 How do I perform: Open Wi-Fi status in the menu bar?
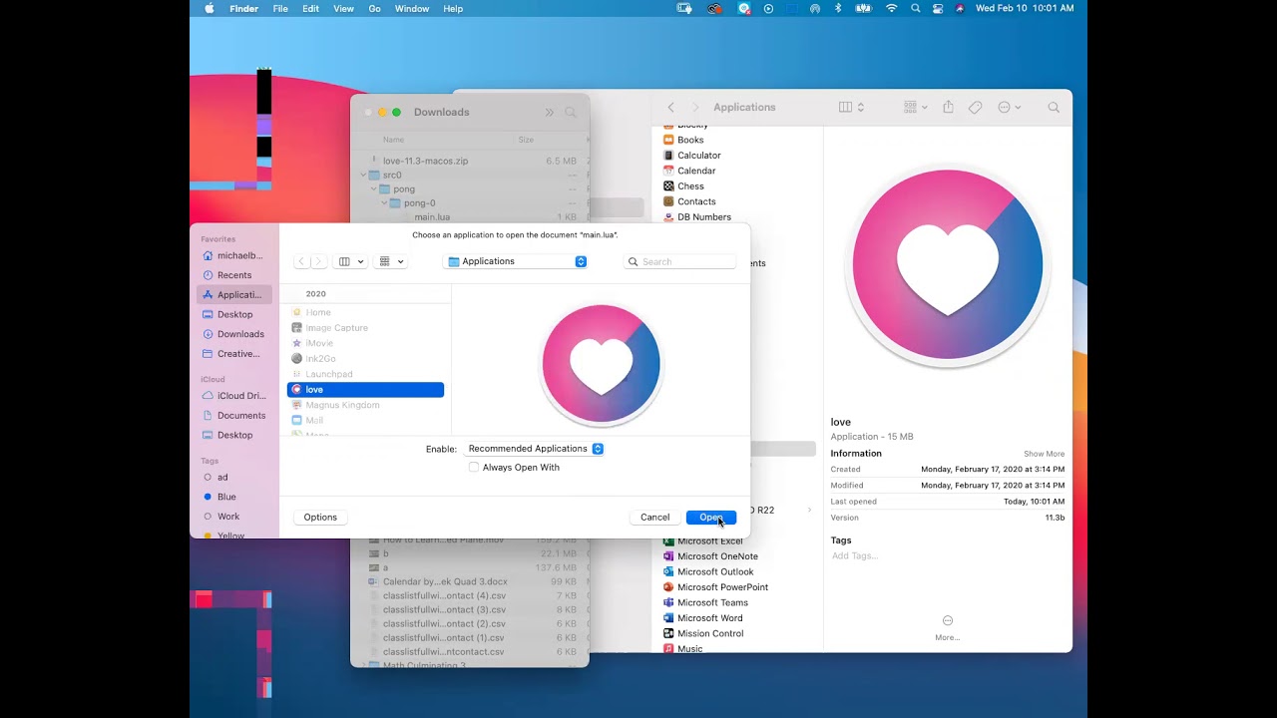[891, 8]
